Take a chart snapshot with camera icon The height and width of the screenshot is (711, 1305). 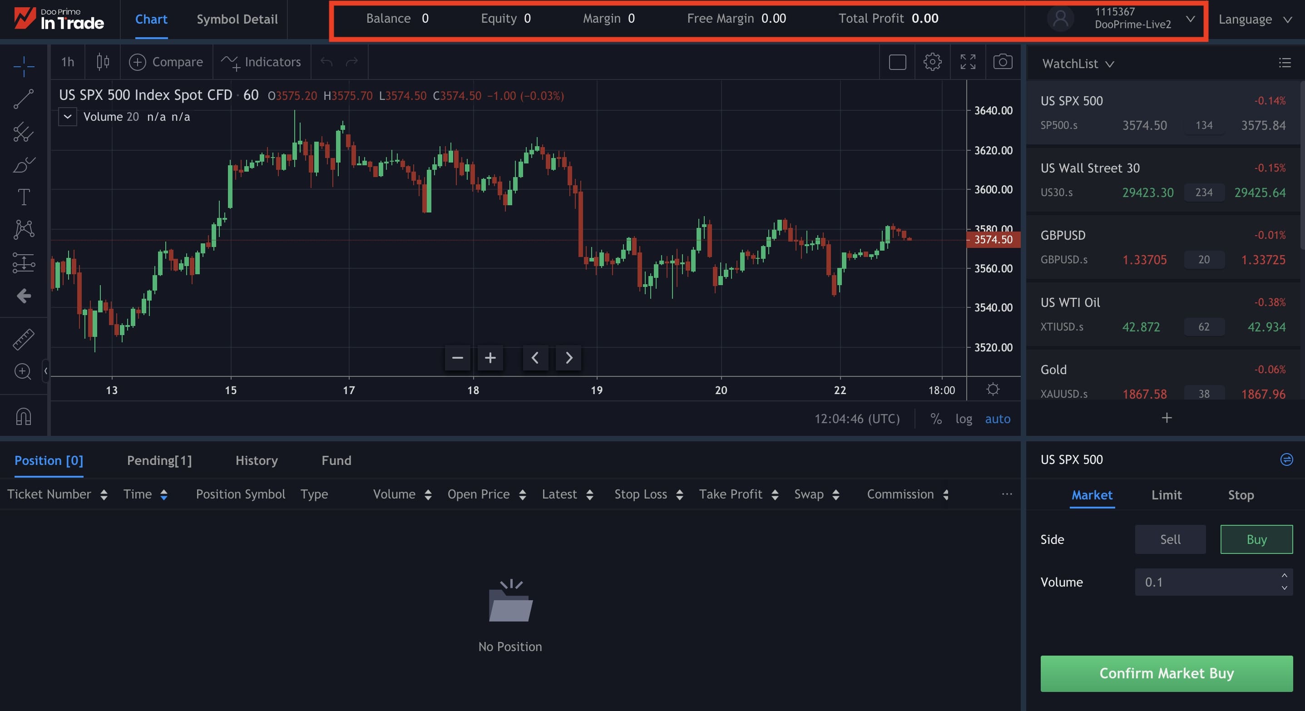pyautogui.click(x=1003, y=62)
